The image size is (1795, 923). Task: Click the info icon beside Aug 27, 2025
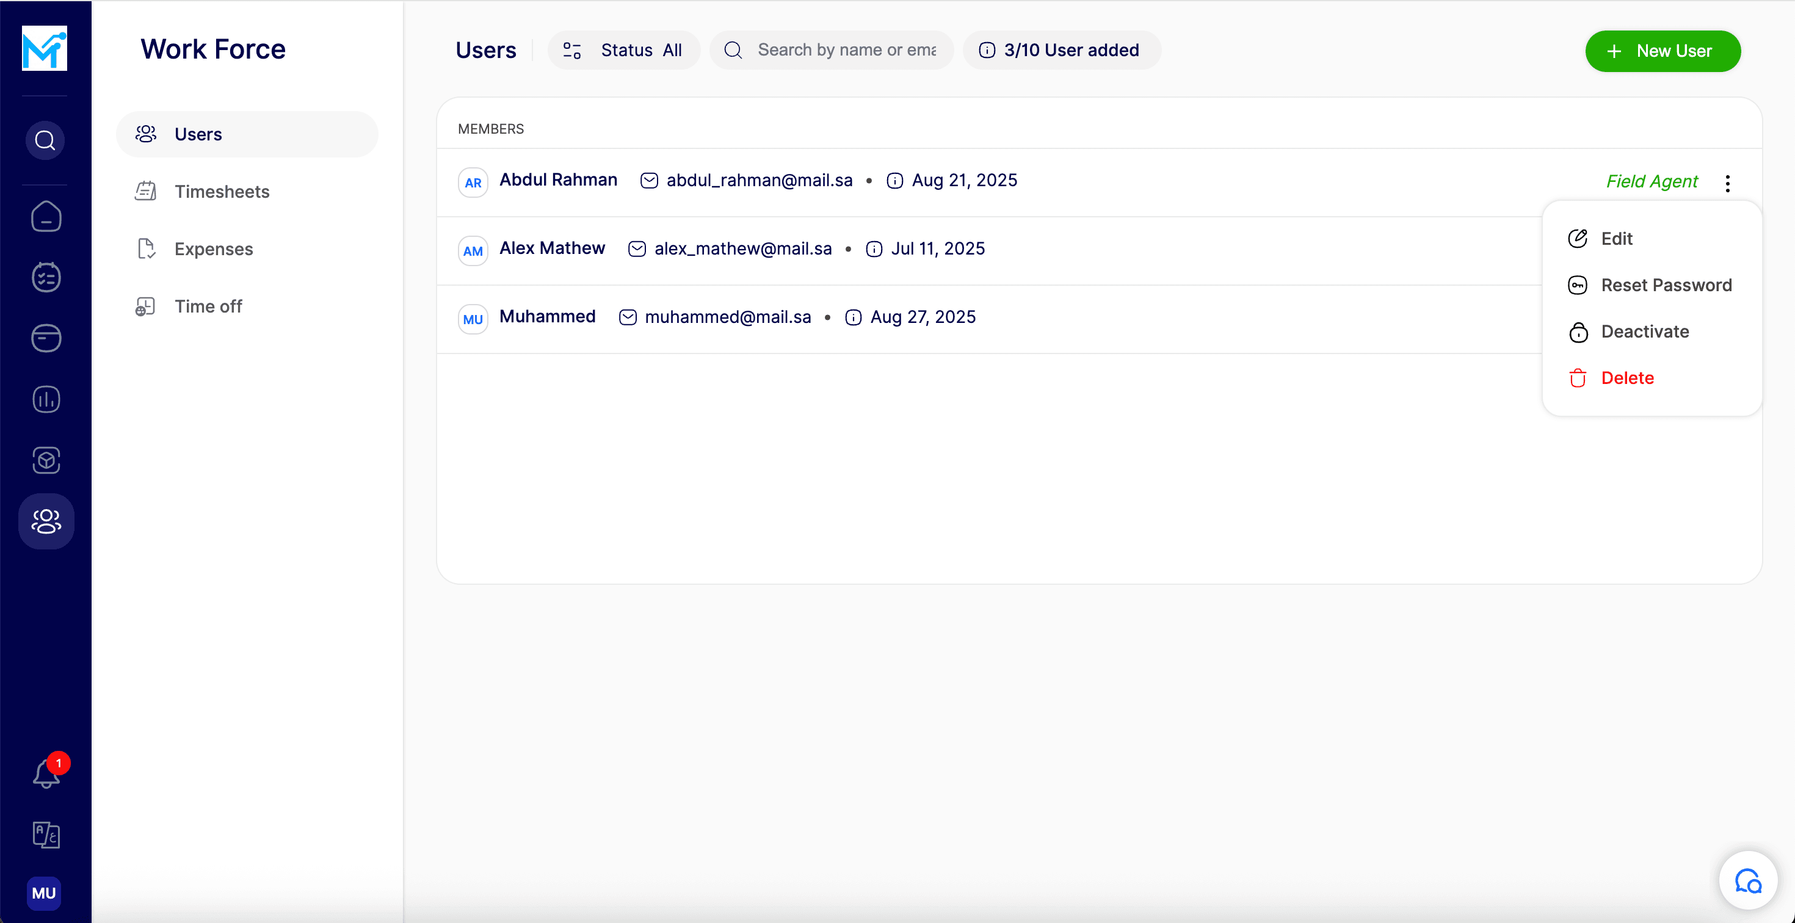[853, 317]
